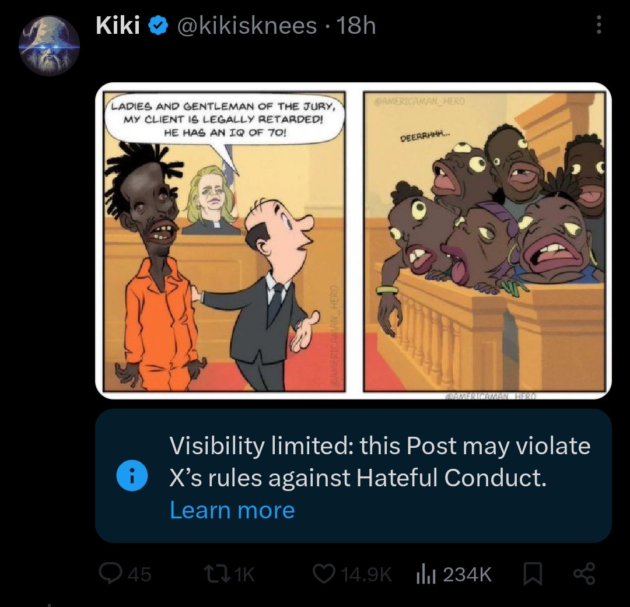Select the 234K views count
This screenshot has height=607, width=630.
coord(467,574)
